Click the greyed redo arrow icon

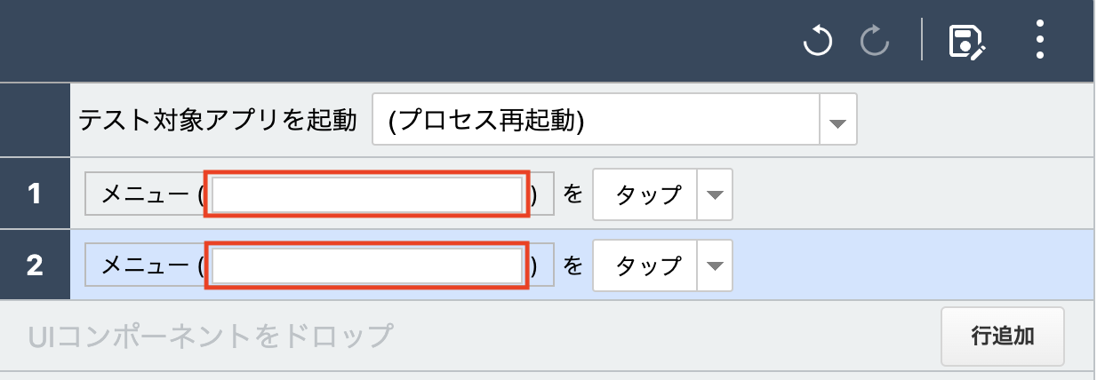pos(875,42)
